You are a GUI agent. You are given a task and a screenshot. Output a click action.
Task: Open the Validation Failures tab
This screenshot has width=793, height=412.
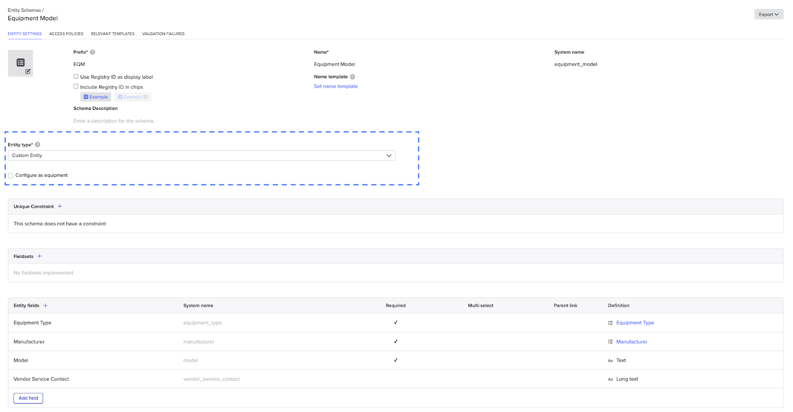click(163, 34)
